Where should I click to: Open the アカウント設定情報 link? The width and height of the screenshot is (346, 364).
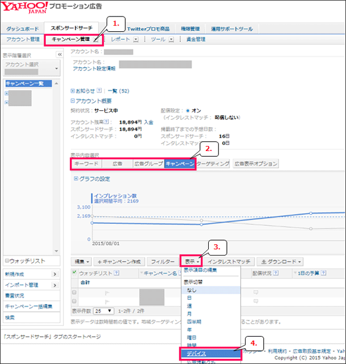pos(94,69)
